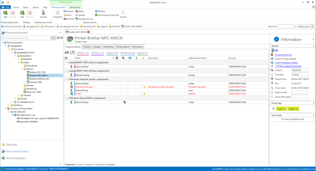
Task: Filter by Hybrid (1) assignments
Action: tap(142, 53)
